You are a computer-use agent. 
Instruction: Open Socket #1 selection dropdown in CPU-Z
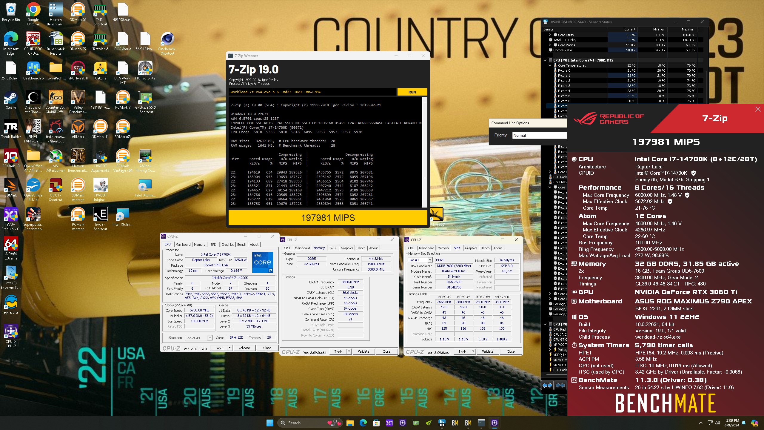tap(210, 338)
